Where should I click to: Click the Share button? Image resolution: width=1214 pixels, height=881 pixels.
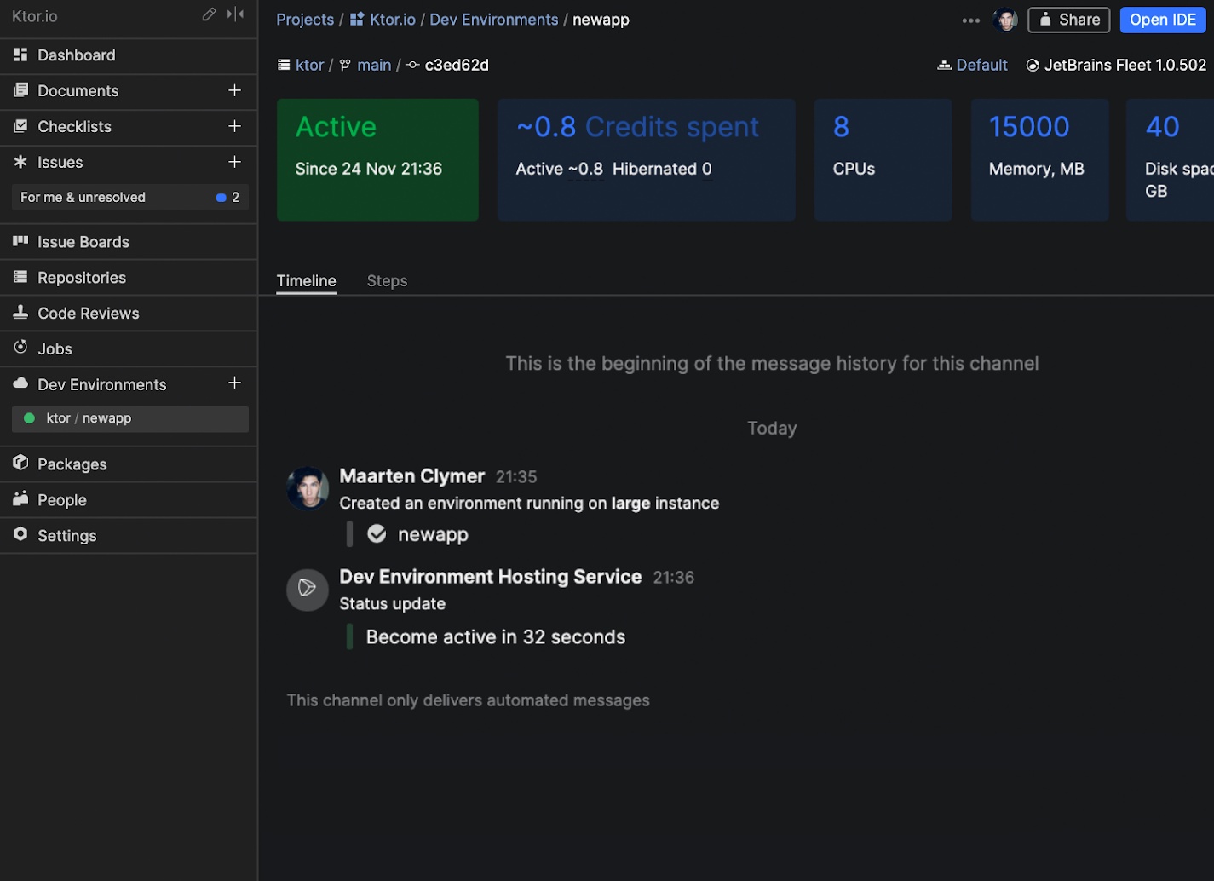point(1068,20)
